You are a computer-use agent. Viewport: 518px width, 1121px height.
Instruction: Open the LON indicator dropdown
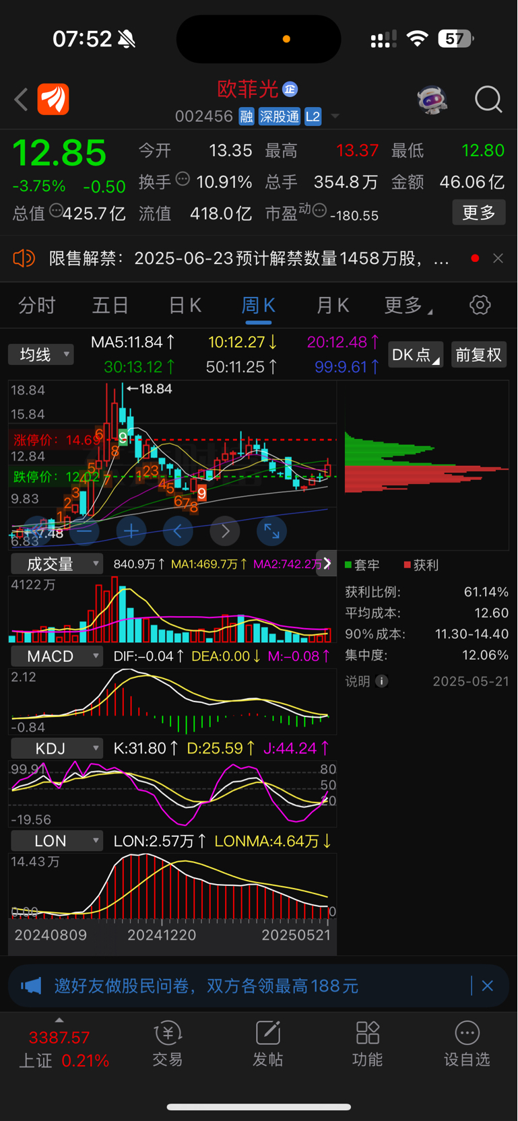pos(57,841)
